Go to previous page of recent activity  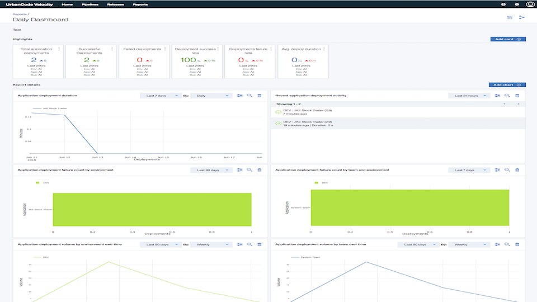(x=504, y=104)
